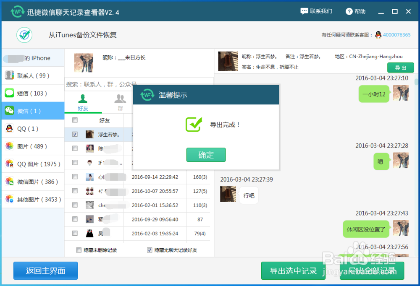Image resolution: width=420 pixels, height=286 pixels.
Task: Open the 联系人 (Contacts) sidebar icon
Action: pyautogui.click(x=10, y=75)
